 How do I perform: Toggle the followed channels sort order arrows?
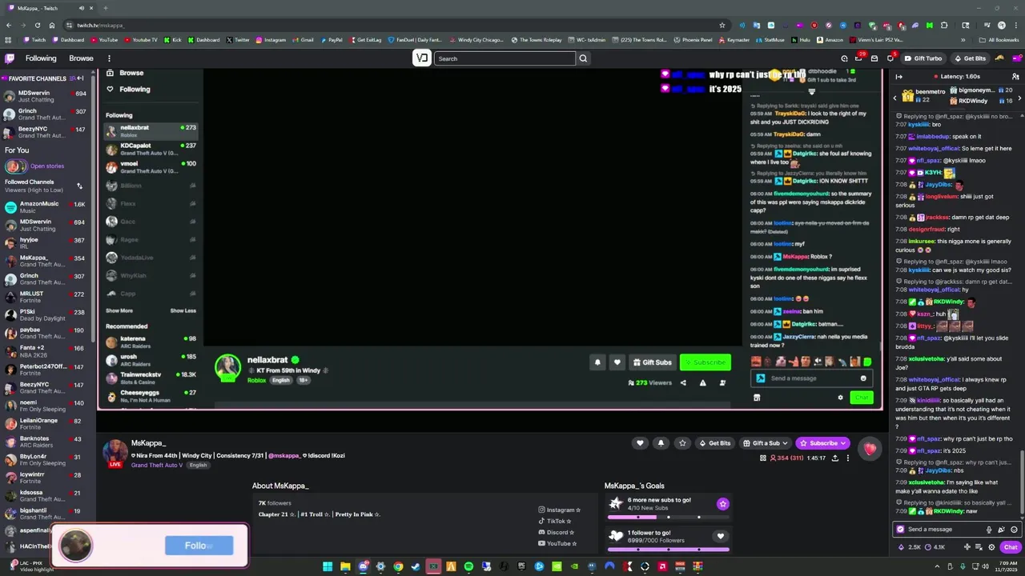pos(79,186)
